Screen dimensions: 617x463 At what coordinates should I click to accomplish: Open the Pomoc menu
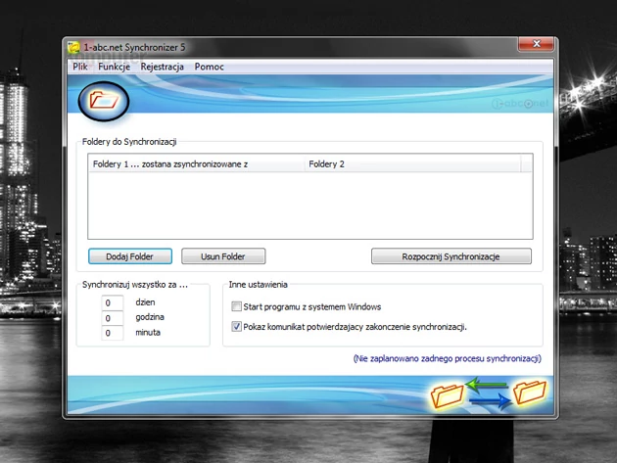pyautogui.click(x=209, y=67)
